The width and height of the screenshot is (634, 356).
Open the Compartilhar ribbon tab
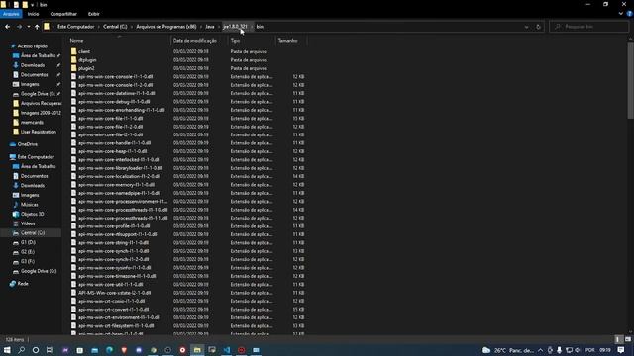(63, 14)
